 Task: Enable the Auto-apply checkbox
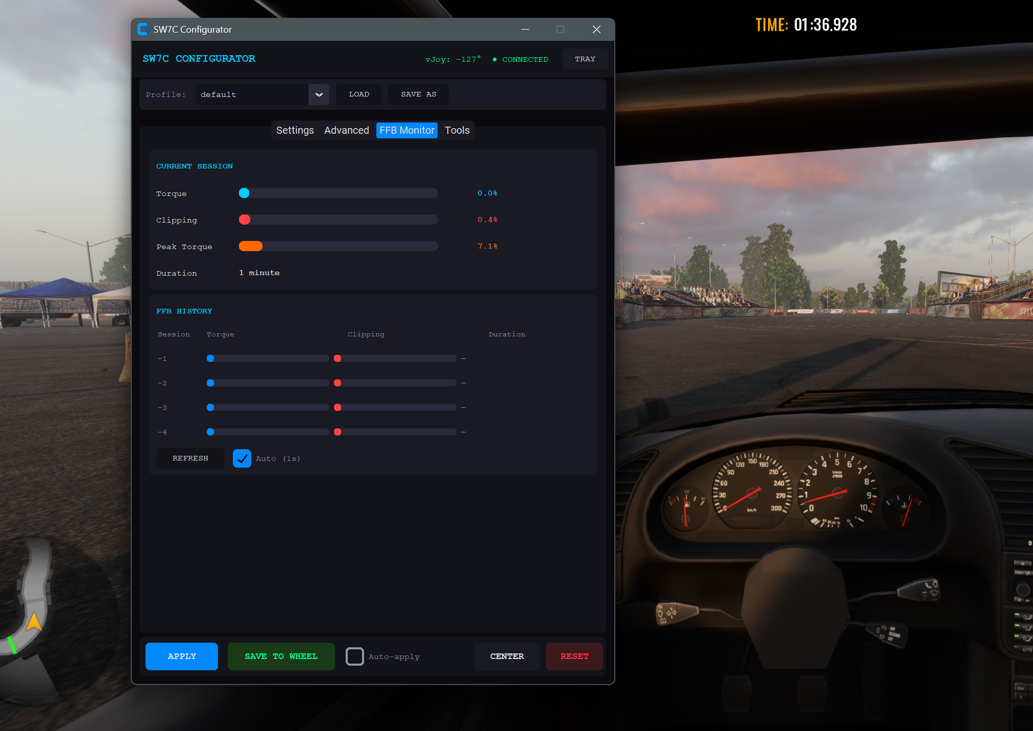355,656
